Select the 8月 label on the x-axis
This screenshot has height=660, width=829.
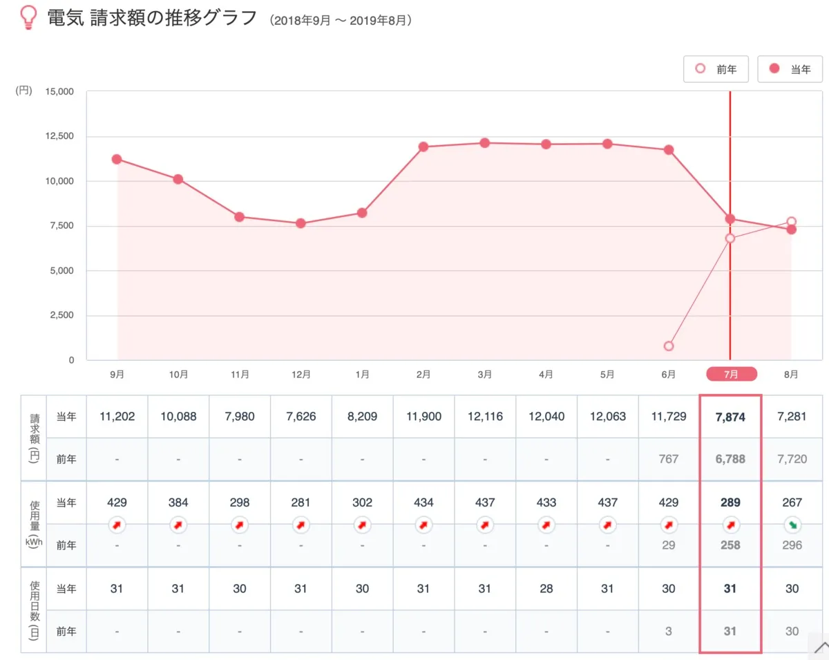tap(792, 374)
